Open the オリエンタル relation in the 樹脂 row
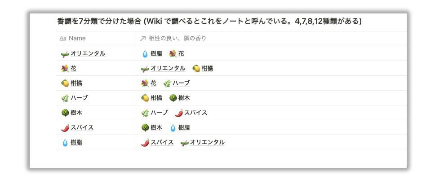This screenshot has height=183, width=435. pos(207,142)
